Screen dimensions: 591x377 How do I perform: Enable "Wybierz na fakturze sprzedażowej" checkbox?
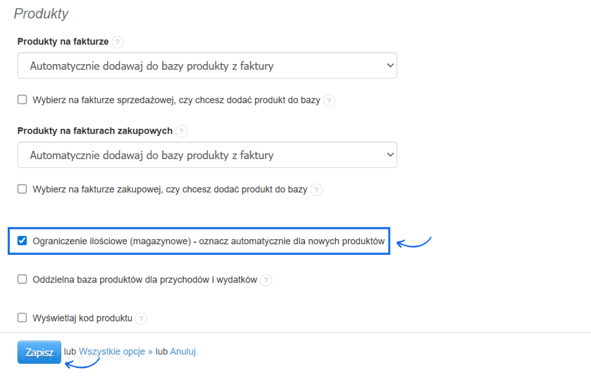(22, 99)
